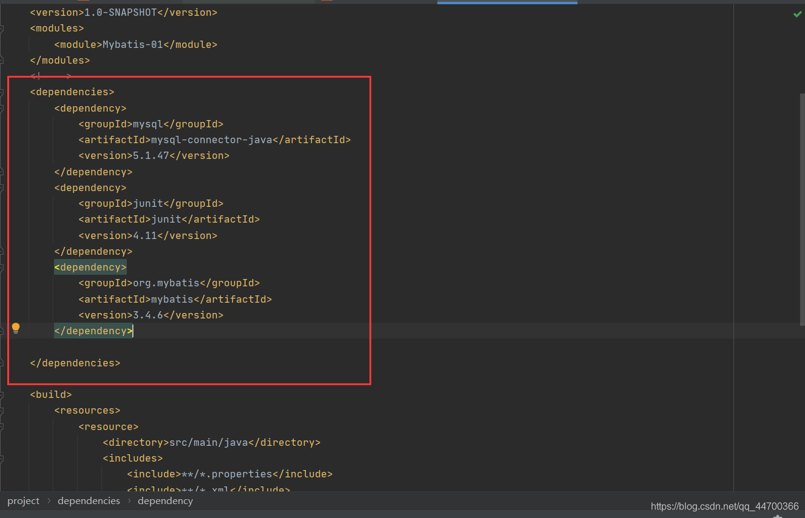The height and width of the screenshot is (518, 805).
Task: Click the version 4.11 line
Action: tap(148, 235)
